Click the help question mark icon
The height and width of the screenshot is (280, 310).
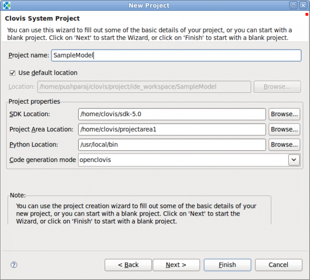point(14,265)
